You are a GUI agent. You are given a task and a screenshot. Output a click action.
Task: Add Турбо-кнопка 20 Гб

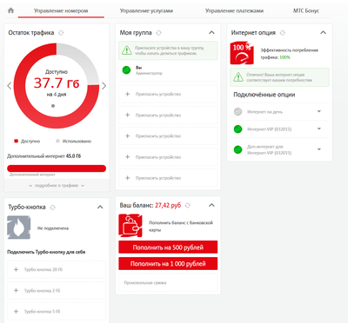tap(57, 269)
